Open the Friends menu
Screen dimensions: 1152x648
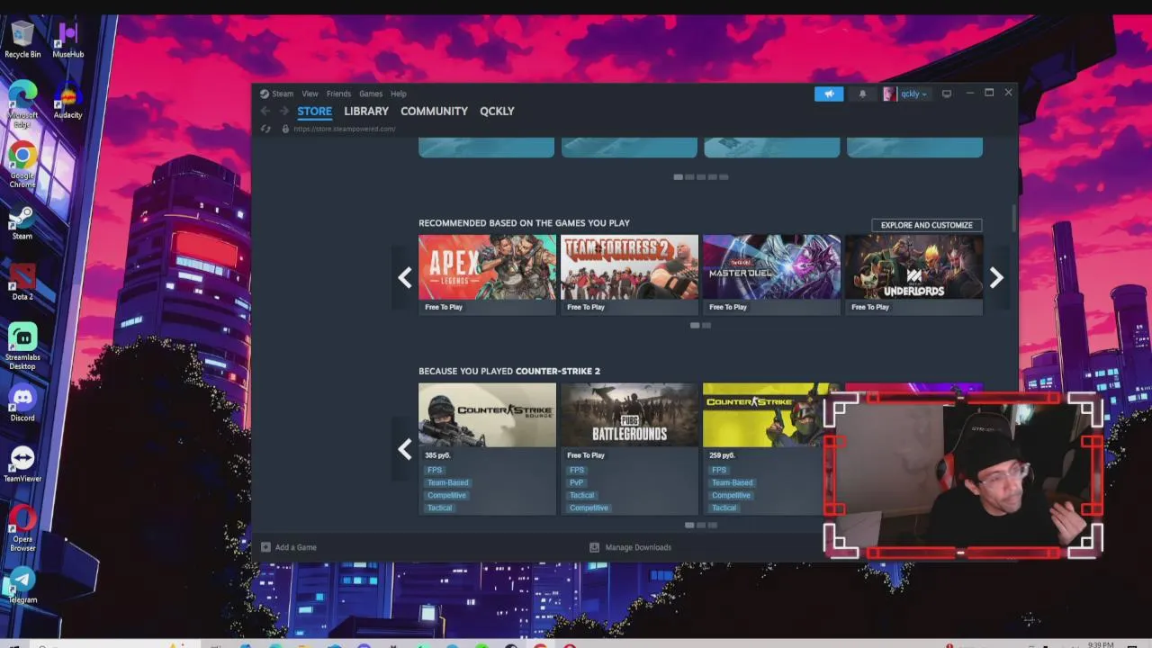(338, 94)
